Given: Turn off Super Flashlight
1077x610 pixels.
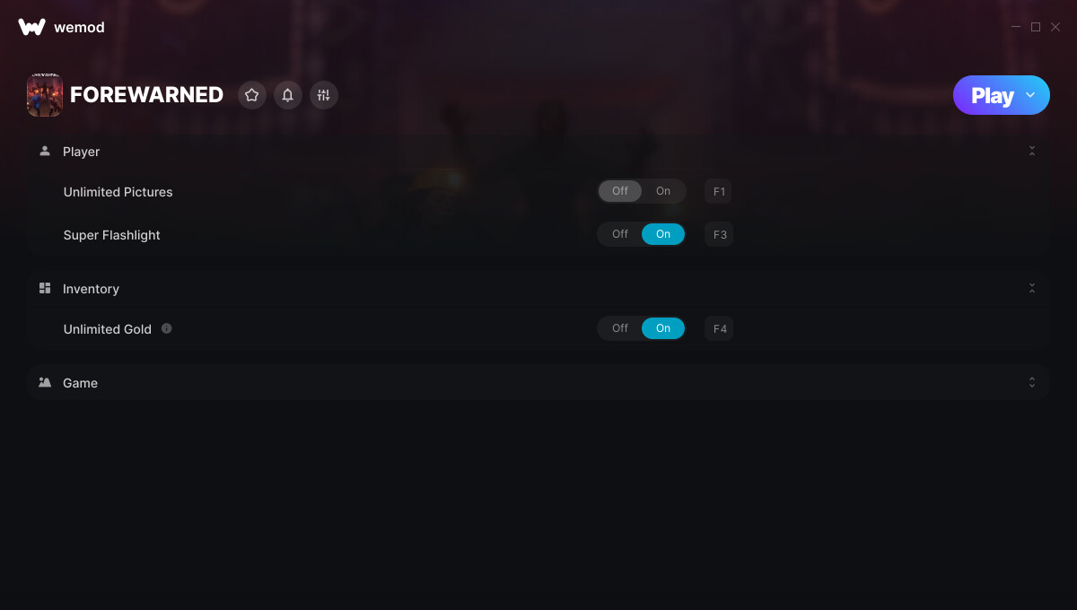Looking at the screenshot, I should tap(620, 234).
